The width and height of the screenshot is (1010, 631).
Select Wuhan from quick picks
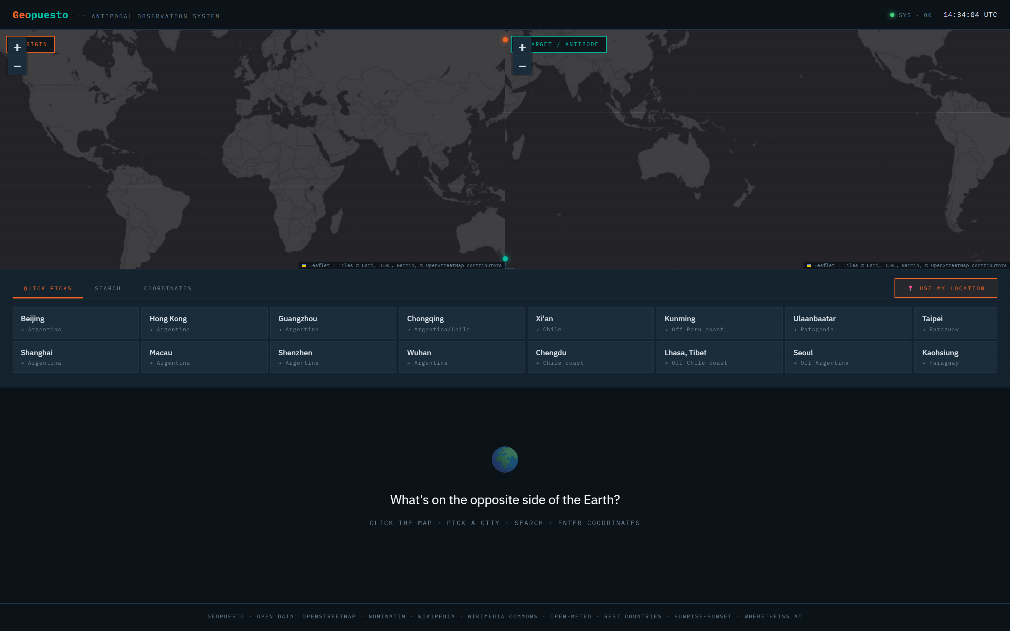tap(462, 357)
